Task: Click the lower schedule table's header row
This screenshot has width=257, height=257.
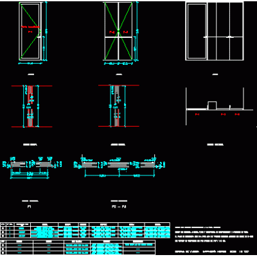Action: point(78,242)
